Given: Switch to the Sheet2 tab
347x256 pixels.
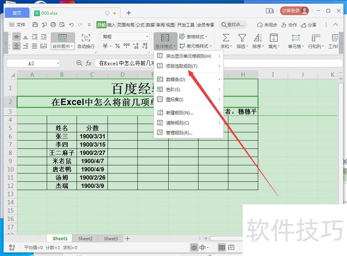Looking at the screenshot, I should coord(85,239).
